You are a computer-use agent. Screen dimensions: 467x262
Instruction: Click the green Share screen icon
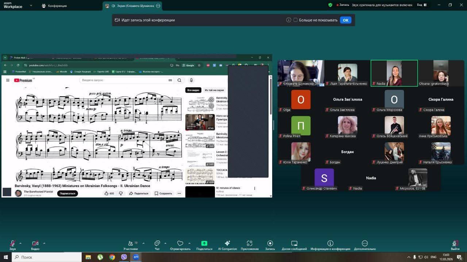pyautogui.click(x=204, y=243)
